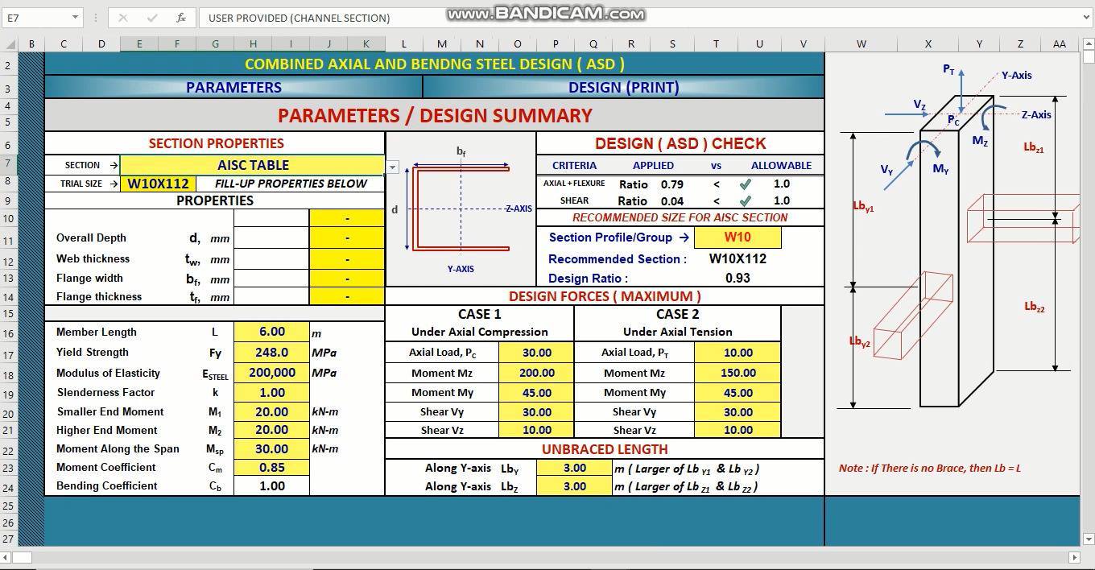Click the PARAMETERS / DESIGN SUMMARY heading
The height and width of the screenshot is (570, 1095).
click(x=435, y=115)
